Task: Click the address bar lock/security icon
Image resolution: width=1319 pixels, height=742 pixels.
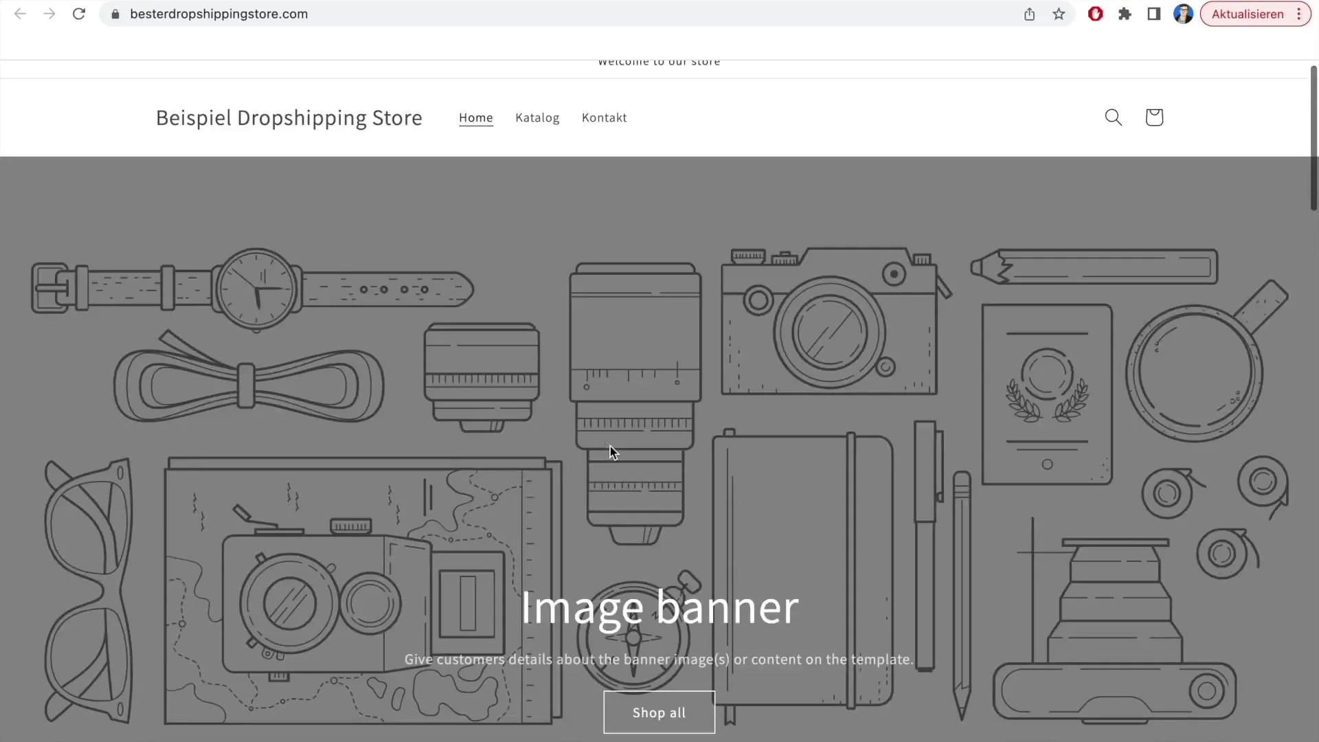Action: 115,14
